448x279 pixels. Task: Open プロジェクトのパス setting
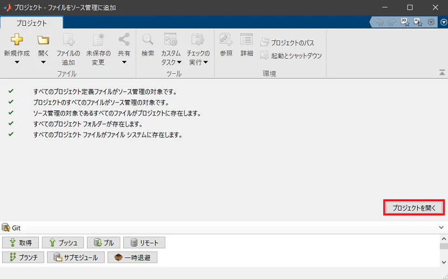pyautogui.click(x=287, y=43)
